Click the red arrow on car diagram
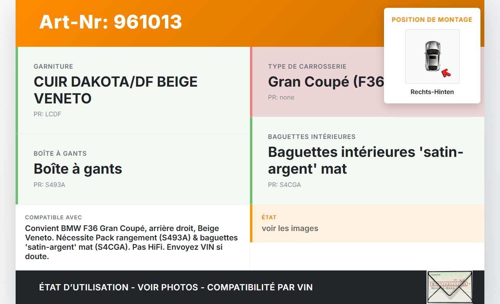 (x=446, y=73)
